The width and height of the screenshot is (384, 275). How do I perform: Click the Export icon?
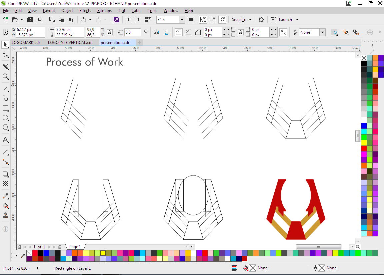pos(138,20)
